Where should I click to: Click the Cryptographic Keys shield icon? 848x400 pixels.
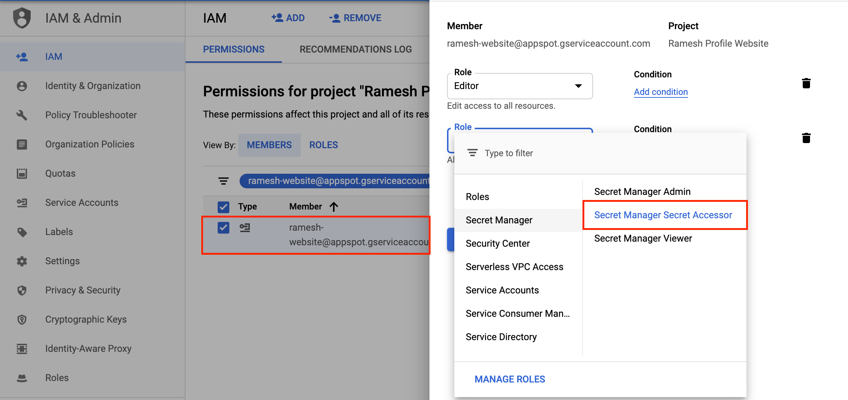coord(22,319)
